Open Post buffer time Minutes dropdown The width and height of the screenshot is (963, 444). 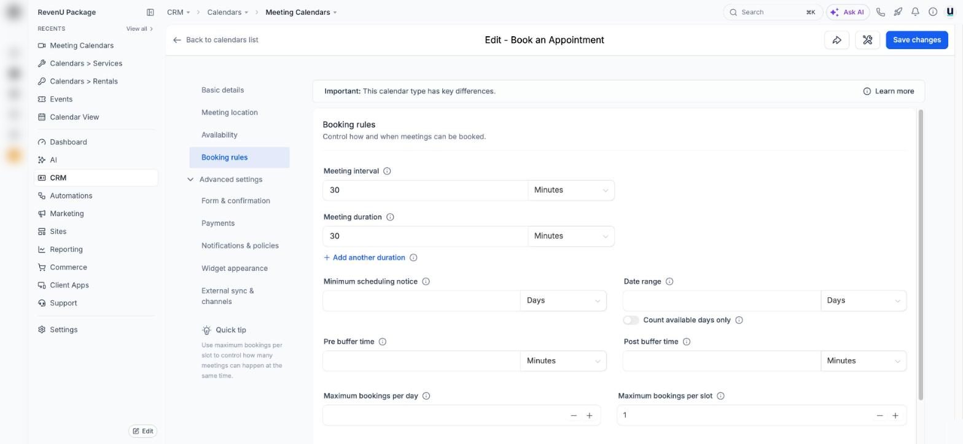(x=864, y=361)
